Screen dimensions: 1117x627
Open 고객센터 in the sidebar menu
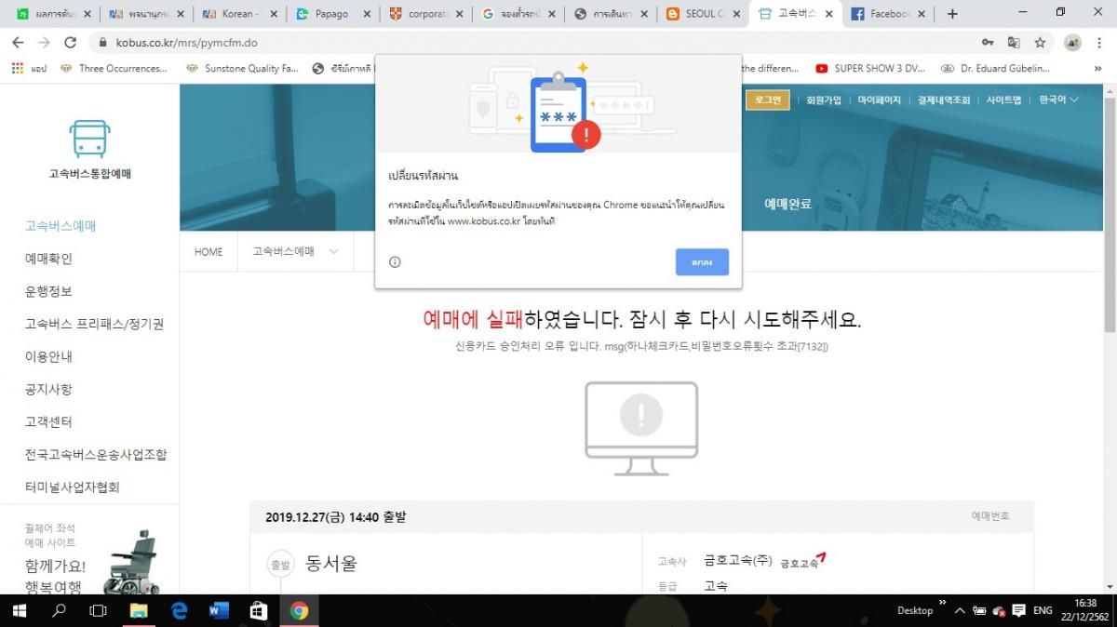click(48, 421)
